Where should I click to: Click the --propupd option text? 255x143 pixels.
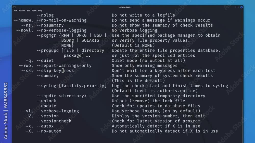tap(47, 51)
